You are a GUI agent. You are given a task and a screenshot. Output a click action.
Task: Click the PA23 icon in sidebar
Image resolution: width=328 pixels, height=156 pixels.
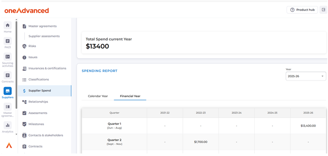[x=8, y=41]
